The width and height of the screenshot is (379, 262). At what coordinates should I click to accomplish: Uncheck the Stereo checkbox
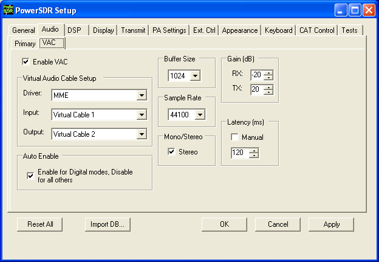click(x=171, y=152)
